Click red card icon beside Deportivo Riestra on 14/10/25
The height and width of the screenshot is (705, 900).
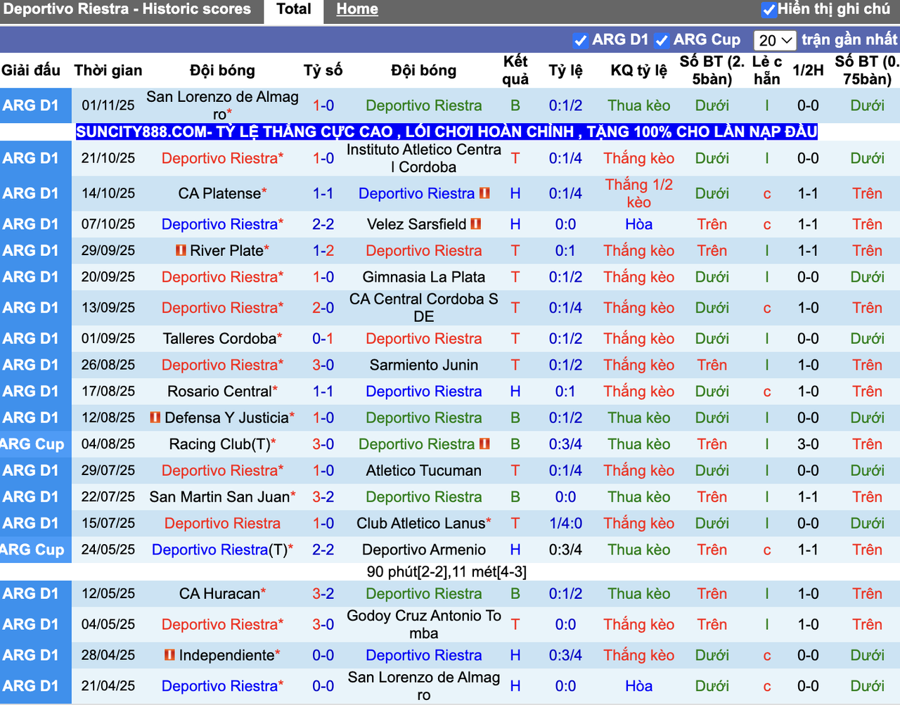(484, 193)
